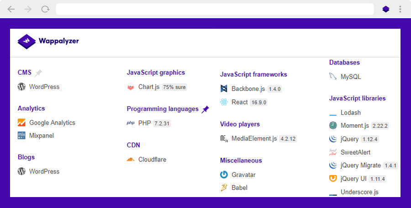Click the jQuery version badge 1.12.4
Image resolution: width=411 pixels, height=208 pixels.
tap(370, 140)
